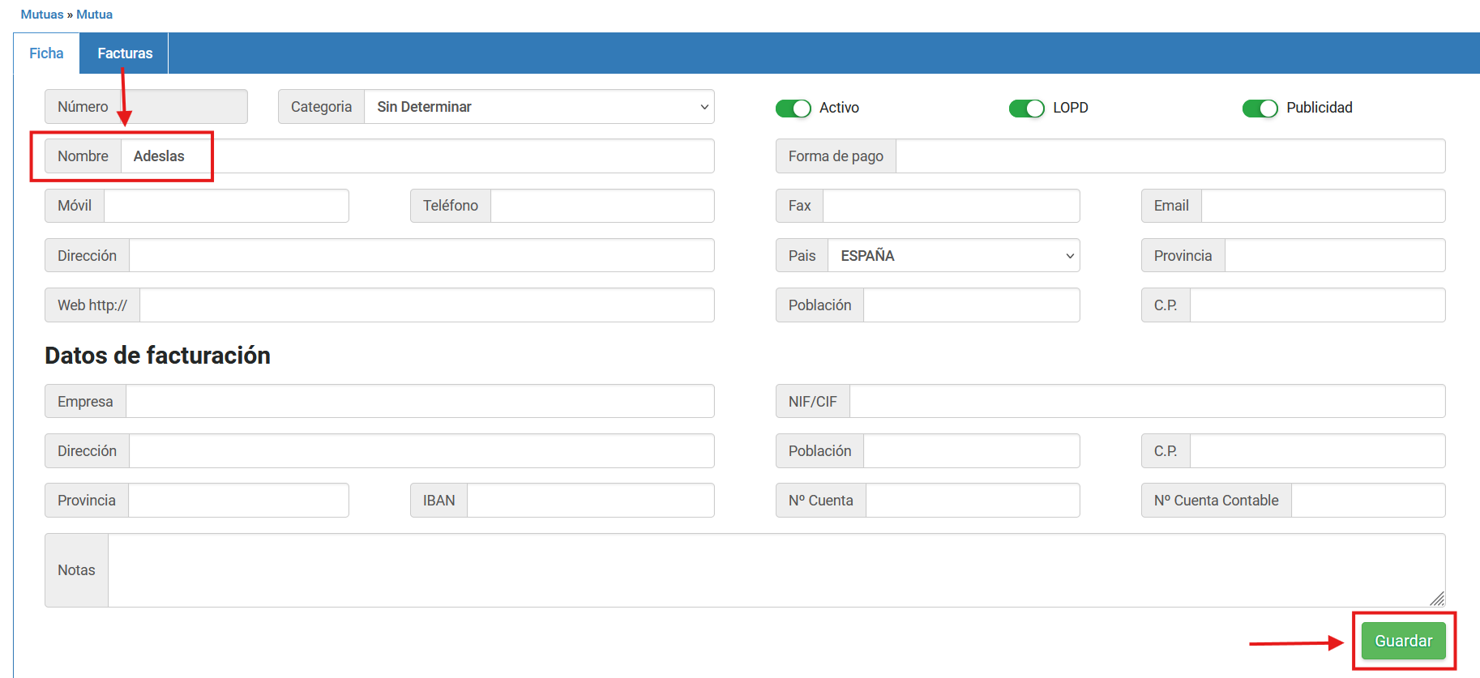Click inside the Notas text area

point(776,570)
